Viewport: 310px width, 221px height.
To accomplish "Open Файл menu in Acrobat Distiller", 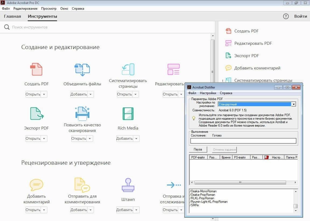I will (192, 93).
